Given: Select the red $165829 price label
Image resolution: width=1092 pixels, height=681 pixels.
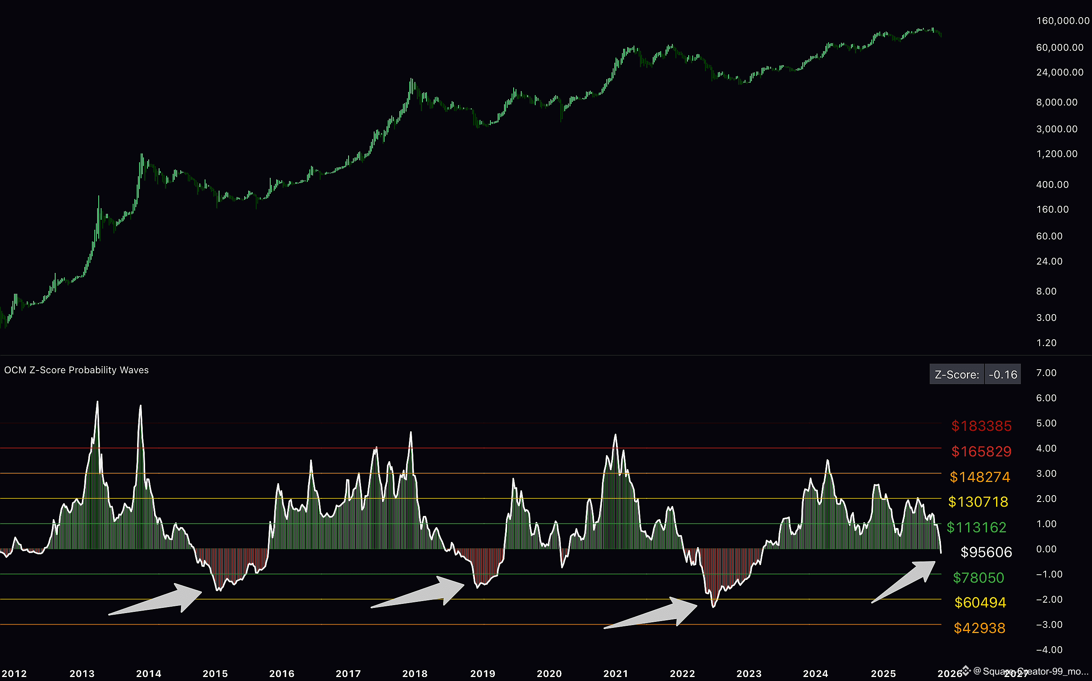Looking at the screenshot, I should [x=981, y=451].
